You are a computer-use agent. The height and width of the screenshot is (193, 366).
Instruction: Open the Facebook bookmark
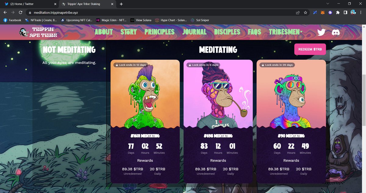[x=12, y=20]
